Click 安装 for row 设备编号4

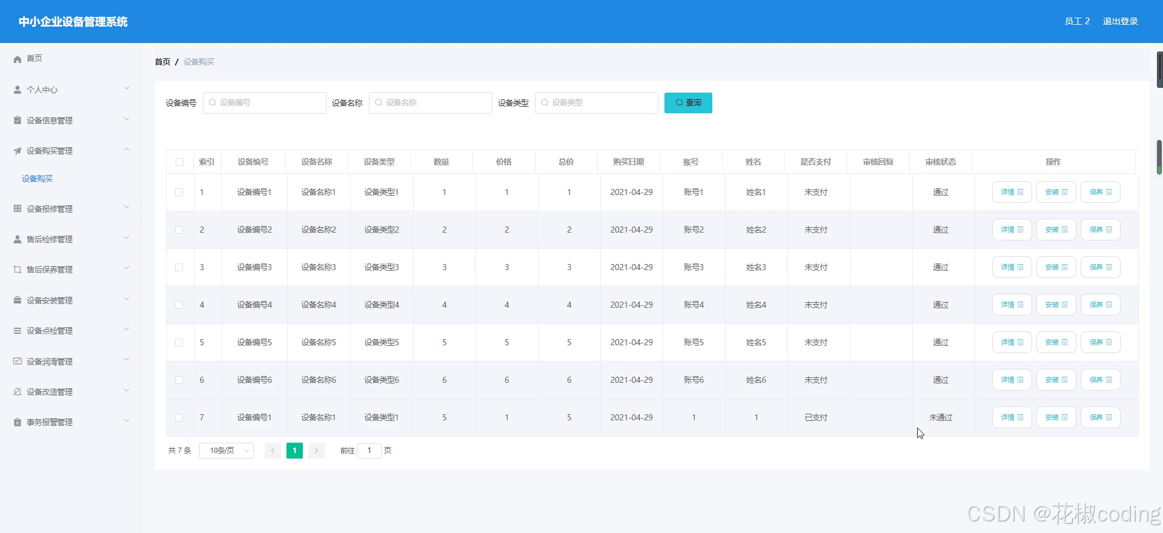[x=1056, y=305]
